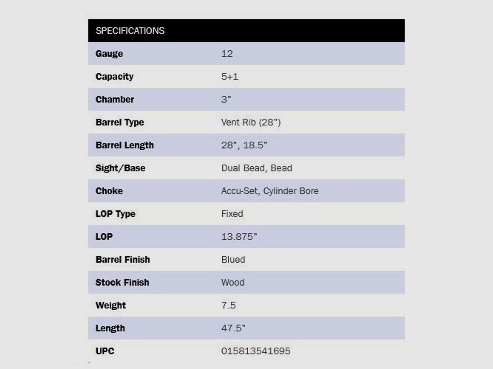Click the Capacity value 5+1
Viewport: 493px width, 369px height.
(x=230, y=77)
